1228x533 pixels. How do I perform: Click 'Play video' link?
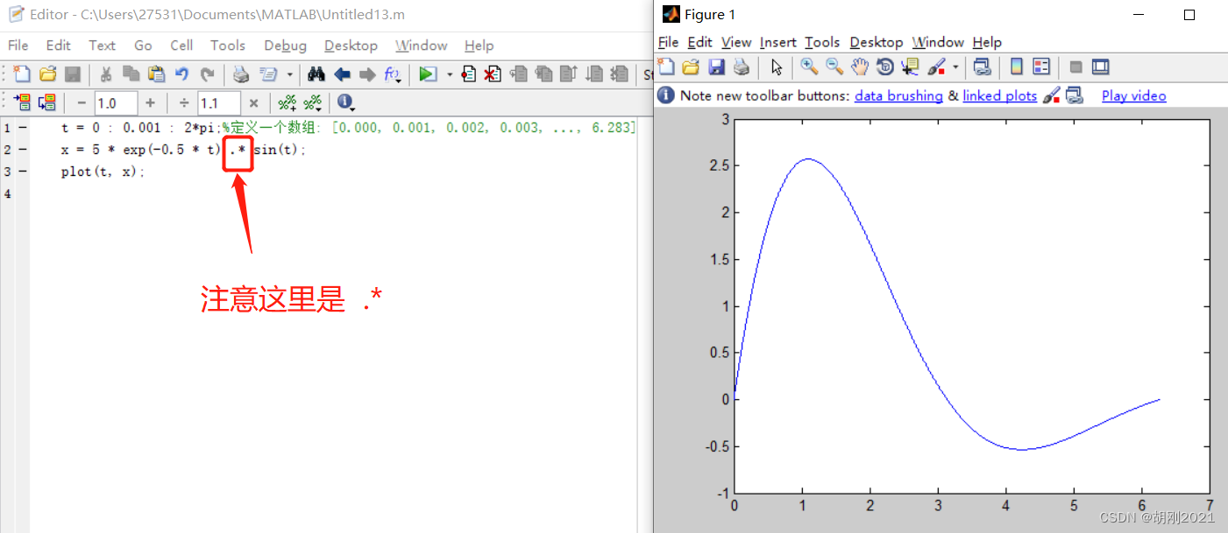[x=1133, y=95]
